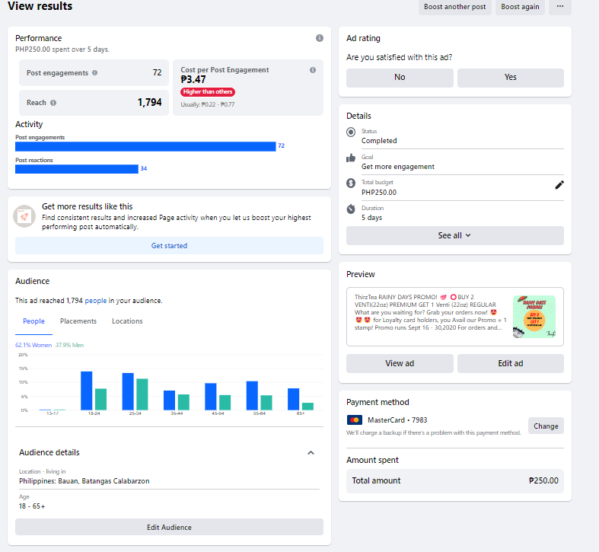Click the 65+ men teal bar
The height and width of the screenshot is (552, 599).
tap(308, 407)
